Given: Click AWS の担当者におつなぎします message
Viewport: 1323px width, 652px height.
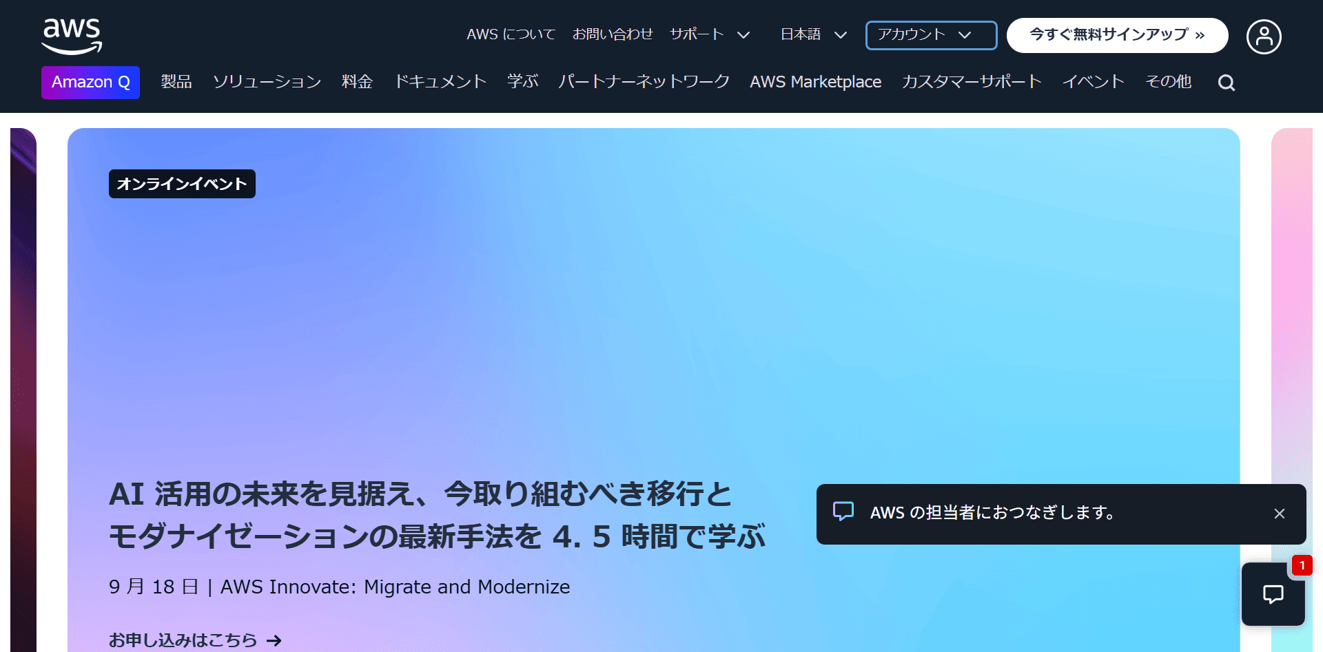Looking at the screenshot, I should [992, 513].
